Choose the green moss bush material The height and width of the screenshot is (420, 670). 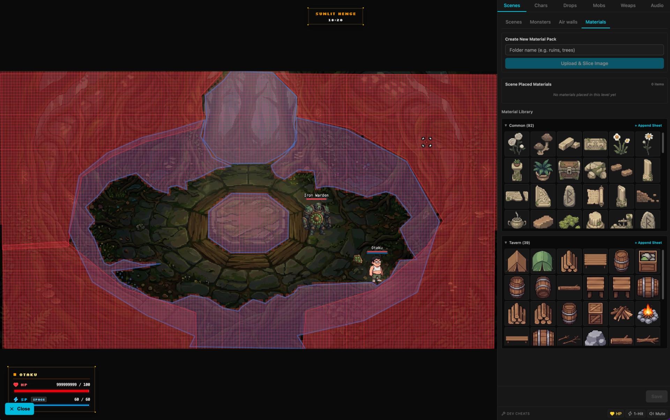pyautogui.click(x=569, y=220)
